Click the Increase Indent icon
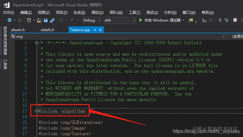 (227, 20)
